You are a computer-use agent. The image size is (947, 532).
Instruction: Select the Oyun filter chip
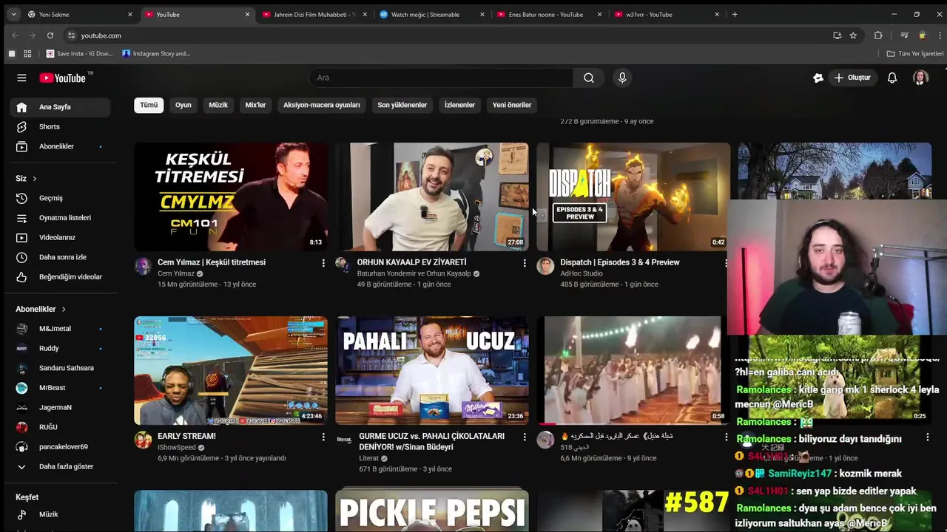(x=183, y=105)
